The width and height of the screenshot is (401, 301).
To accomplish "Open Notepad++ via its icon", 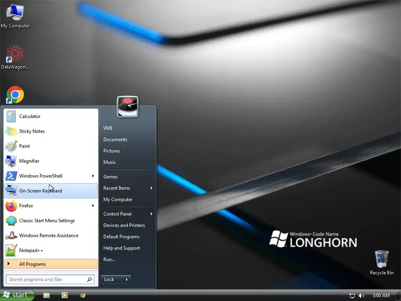I will coord(11,250).
